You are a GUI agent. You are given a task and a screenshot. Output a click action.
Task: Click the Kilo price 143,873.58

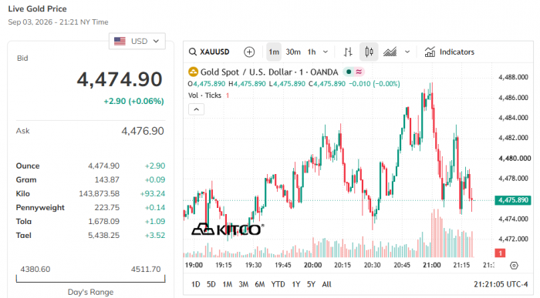pos(100,193)
